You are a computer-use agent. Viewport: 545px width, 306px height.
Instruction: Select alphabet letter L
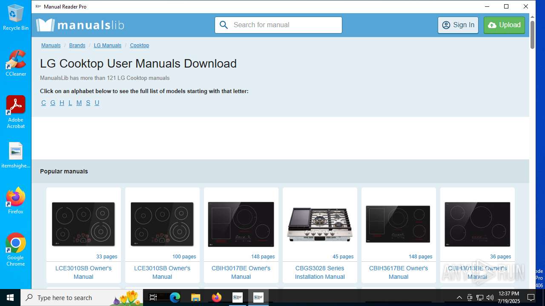click(x=70, y=103)
